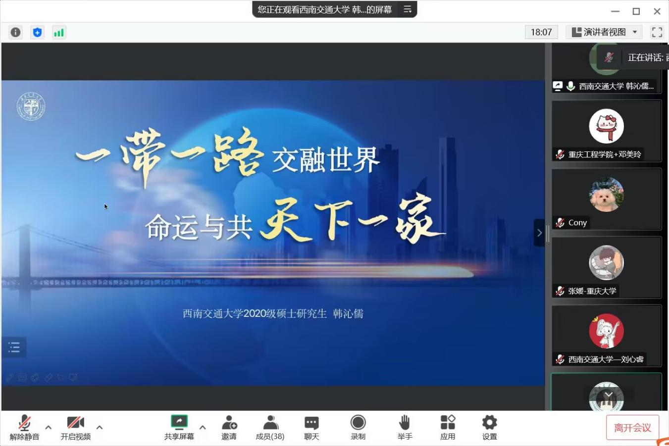The width and height of the screenshot is (669, 446).
Task: Open the 邀请 invite icon
Action: pyautogui.click(x=229, y=428)
